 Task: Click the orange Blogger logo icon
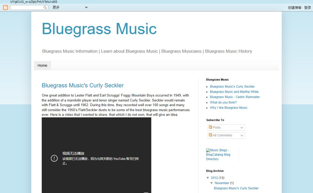tap(5, 8)
